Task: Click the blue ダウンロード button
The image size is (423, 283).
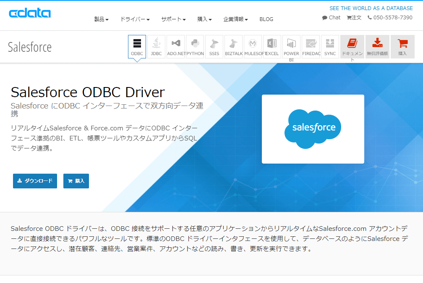Action: click(35, 181)
